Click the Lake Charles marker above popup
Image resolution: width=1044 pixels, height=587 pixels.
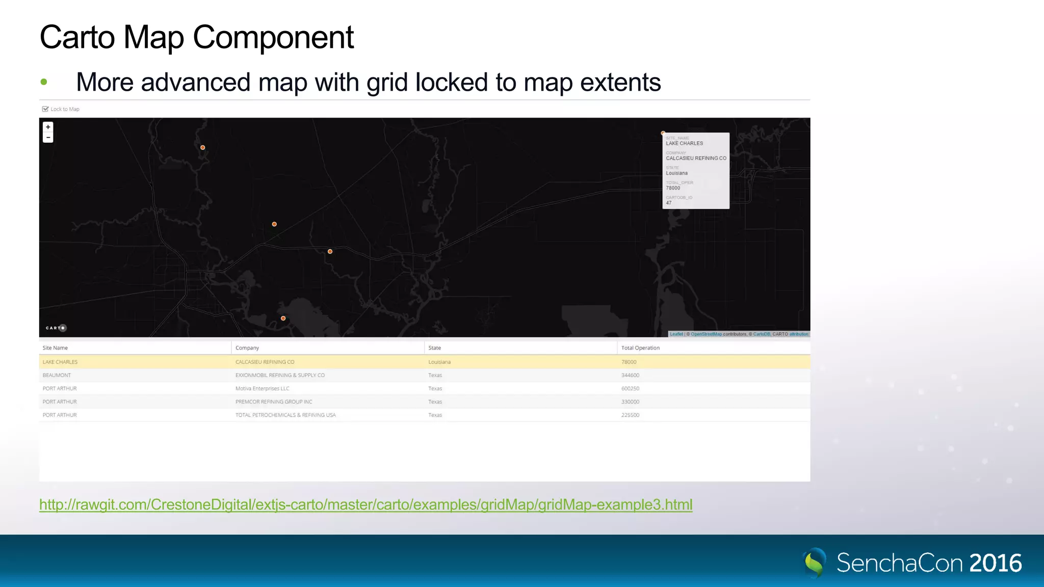pos(663,133)
